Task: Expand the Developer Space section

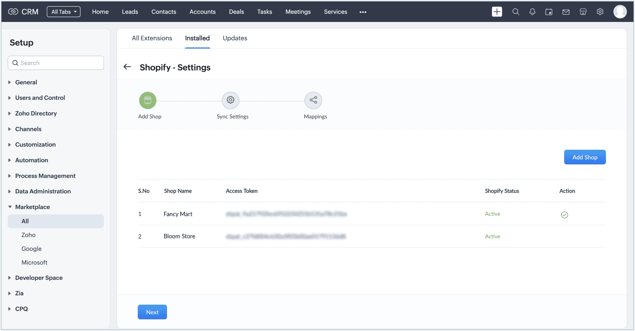Action: coord(39,278)
